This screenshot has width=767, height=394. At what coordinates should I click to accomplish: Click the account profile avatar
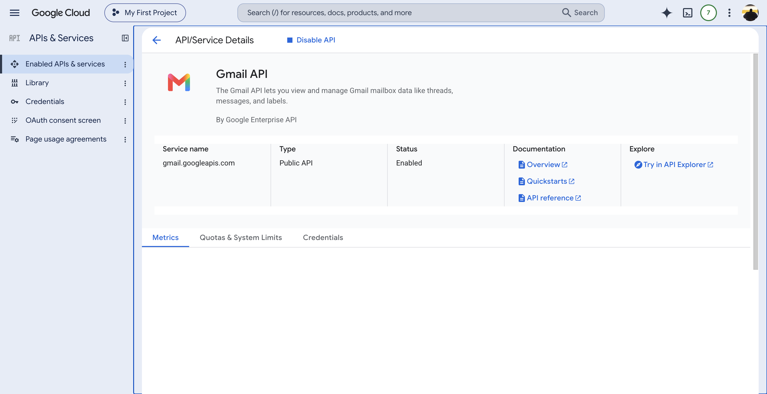tap(750, 13)
